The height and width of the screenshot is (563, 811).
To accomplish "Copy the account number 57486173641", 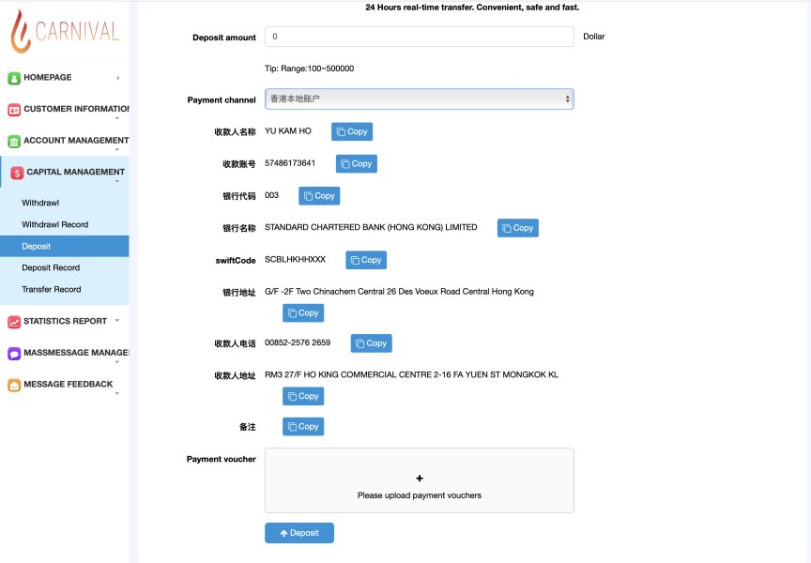I will [x=357, y=164].
